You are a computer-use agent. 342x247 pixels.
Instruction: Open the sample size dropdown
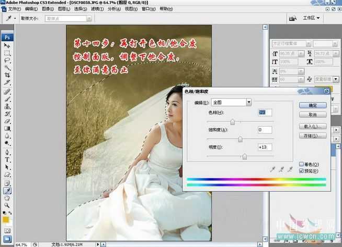[69, 19]
